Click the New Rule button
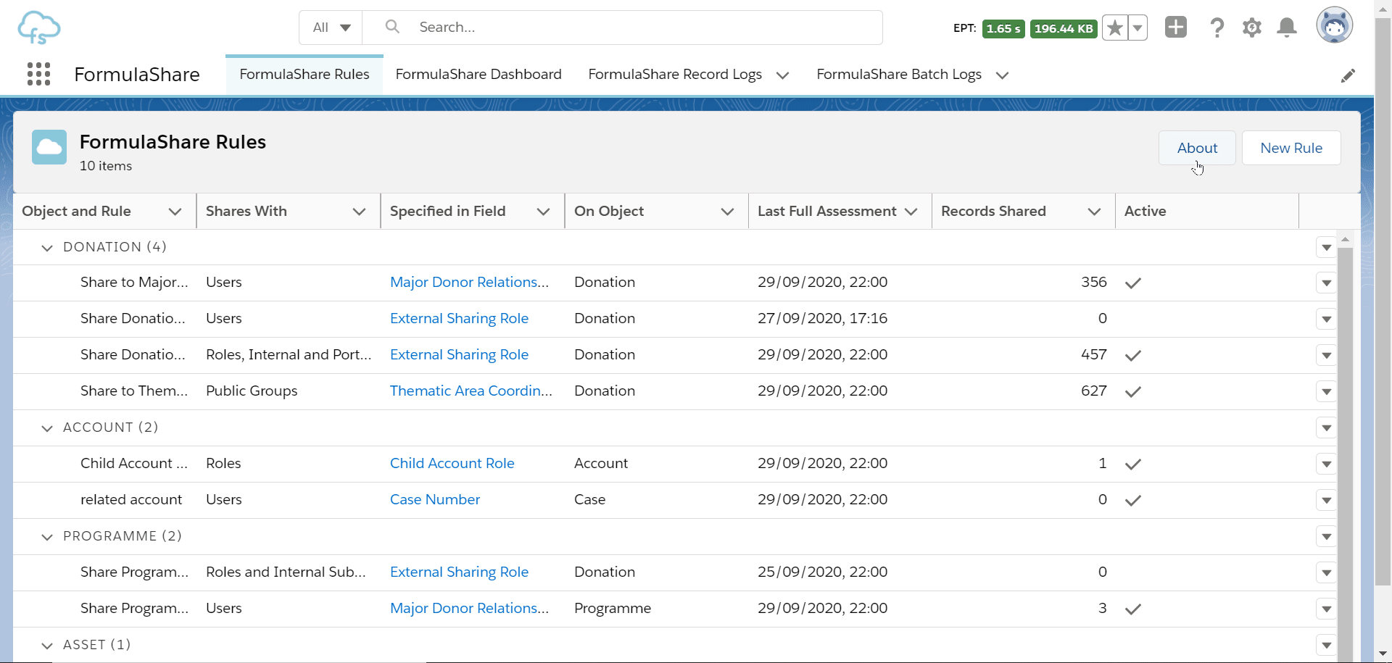This screenshot has width=1392, height=663. [x=1290, y=148]
